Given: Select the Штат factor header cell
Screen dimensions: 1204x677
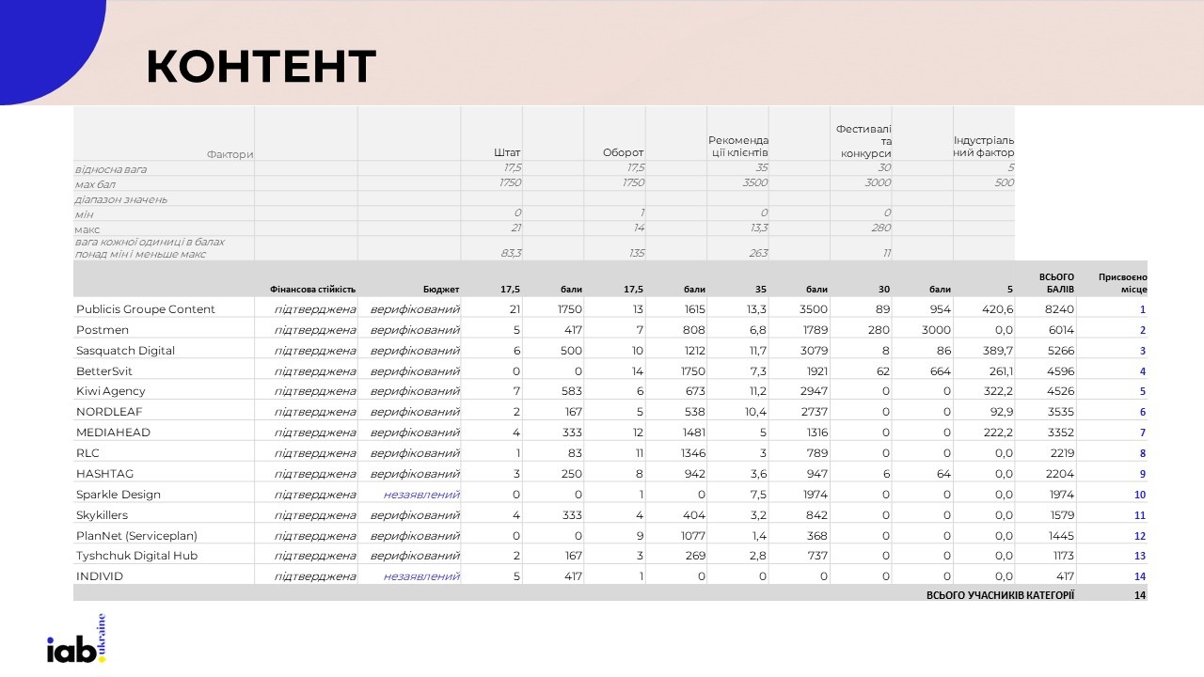Looking at the screenshot, I should [507, 153].
